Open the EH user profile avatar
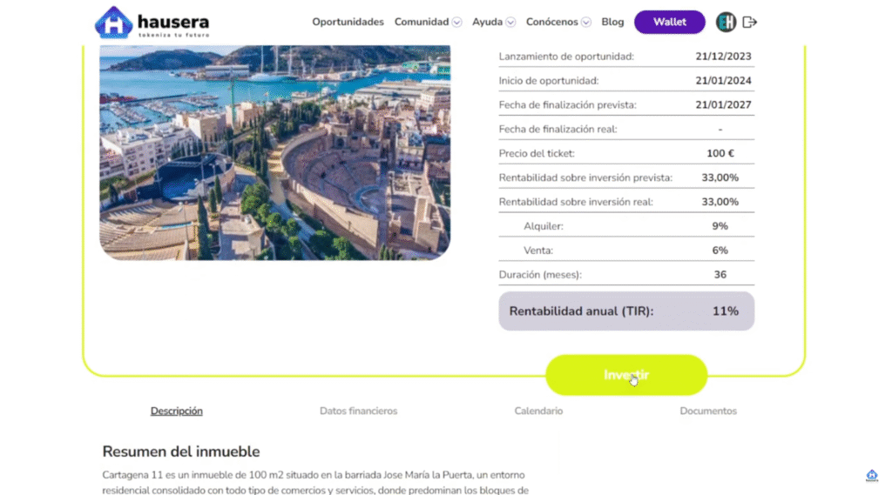 [726, 23]
